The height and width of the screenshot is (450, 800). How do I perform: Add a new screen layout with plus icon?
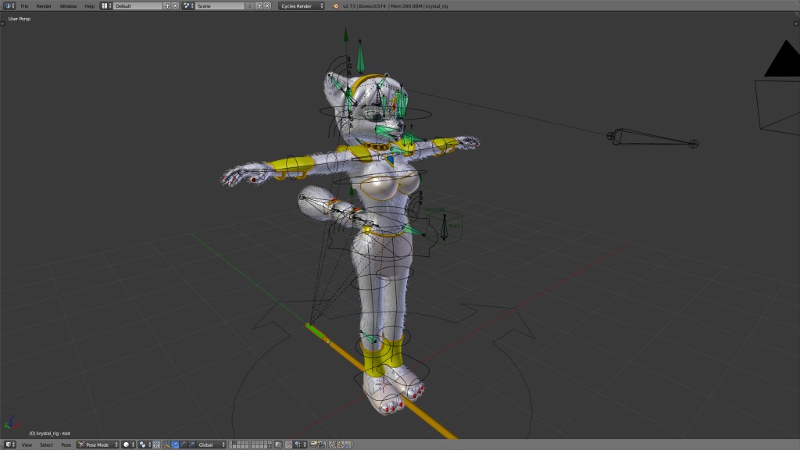(167, 5)
